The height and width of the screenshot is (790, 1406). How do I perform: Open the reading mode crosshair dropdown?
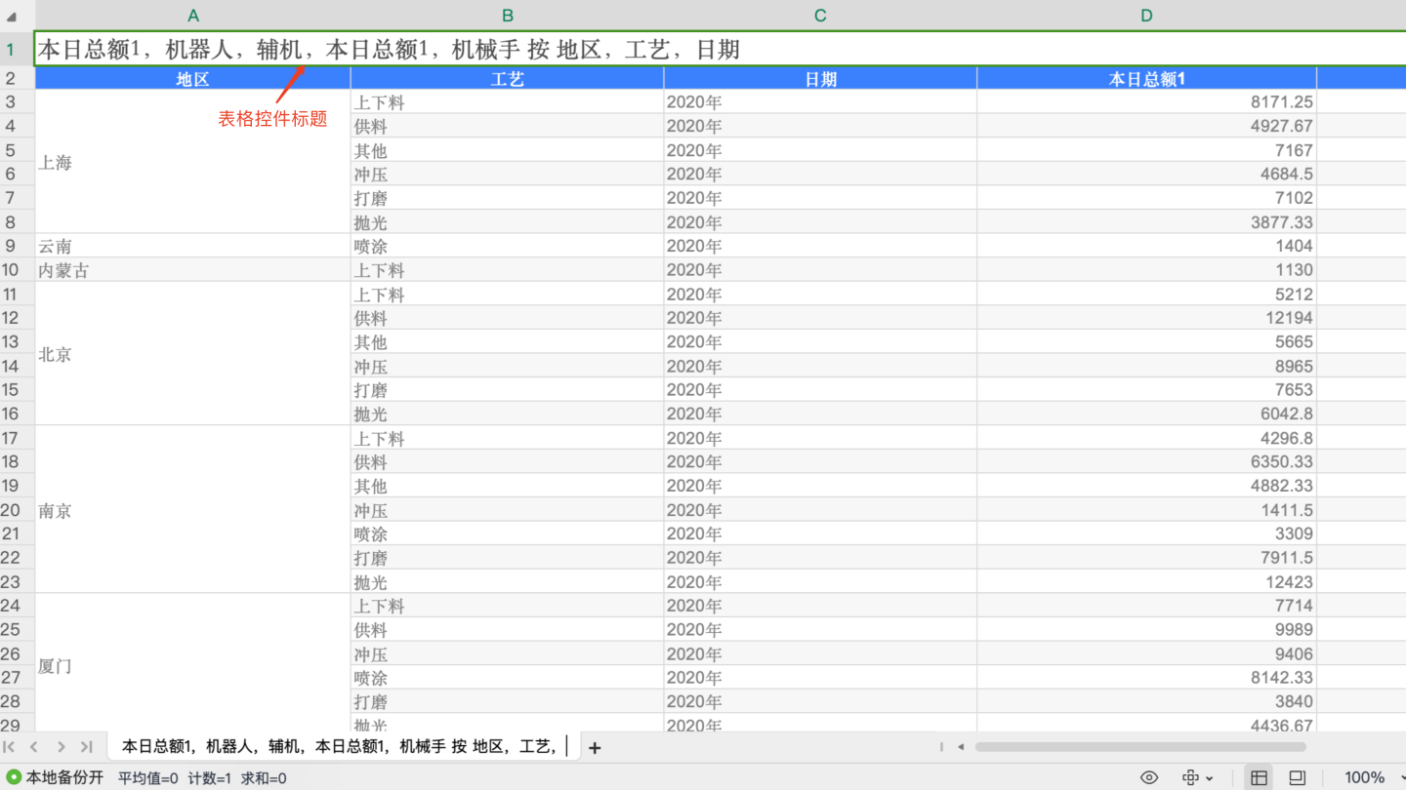click(x=1197, y=777)
